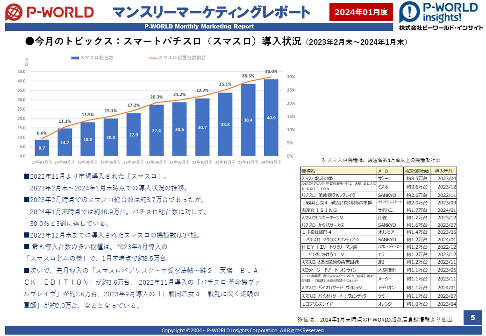Image resolution: width=486 pixels, height=336 pixels.
Task: Click the 機種名 table column header
Action: pyautogui.click(x=338, y=171)
